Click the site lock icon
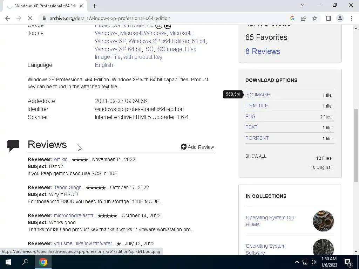This screenshot has height=269, width=359. (x=44, y=18)
